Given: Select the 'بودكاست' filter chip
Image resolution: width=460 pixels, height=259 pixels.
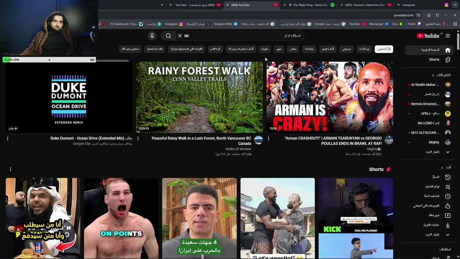Looking at the screenshot, I should (x=364, y=49).
